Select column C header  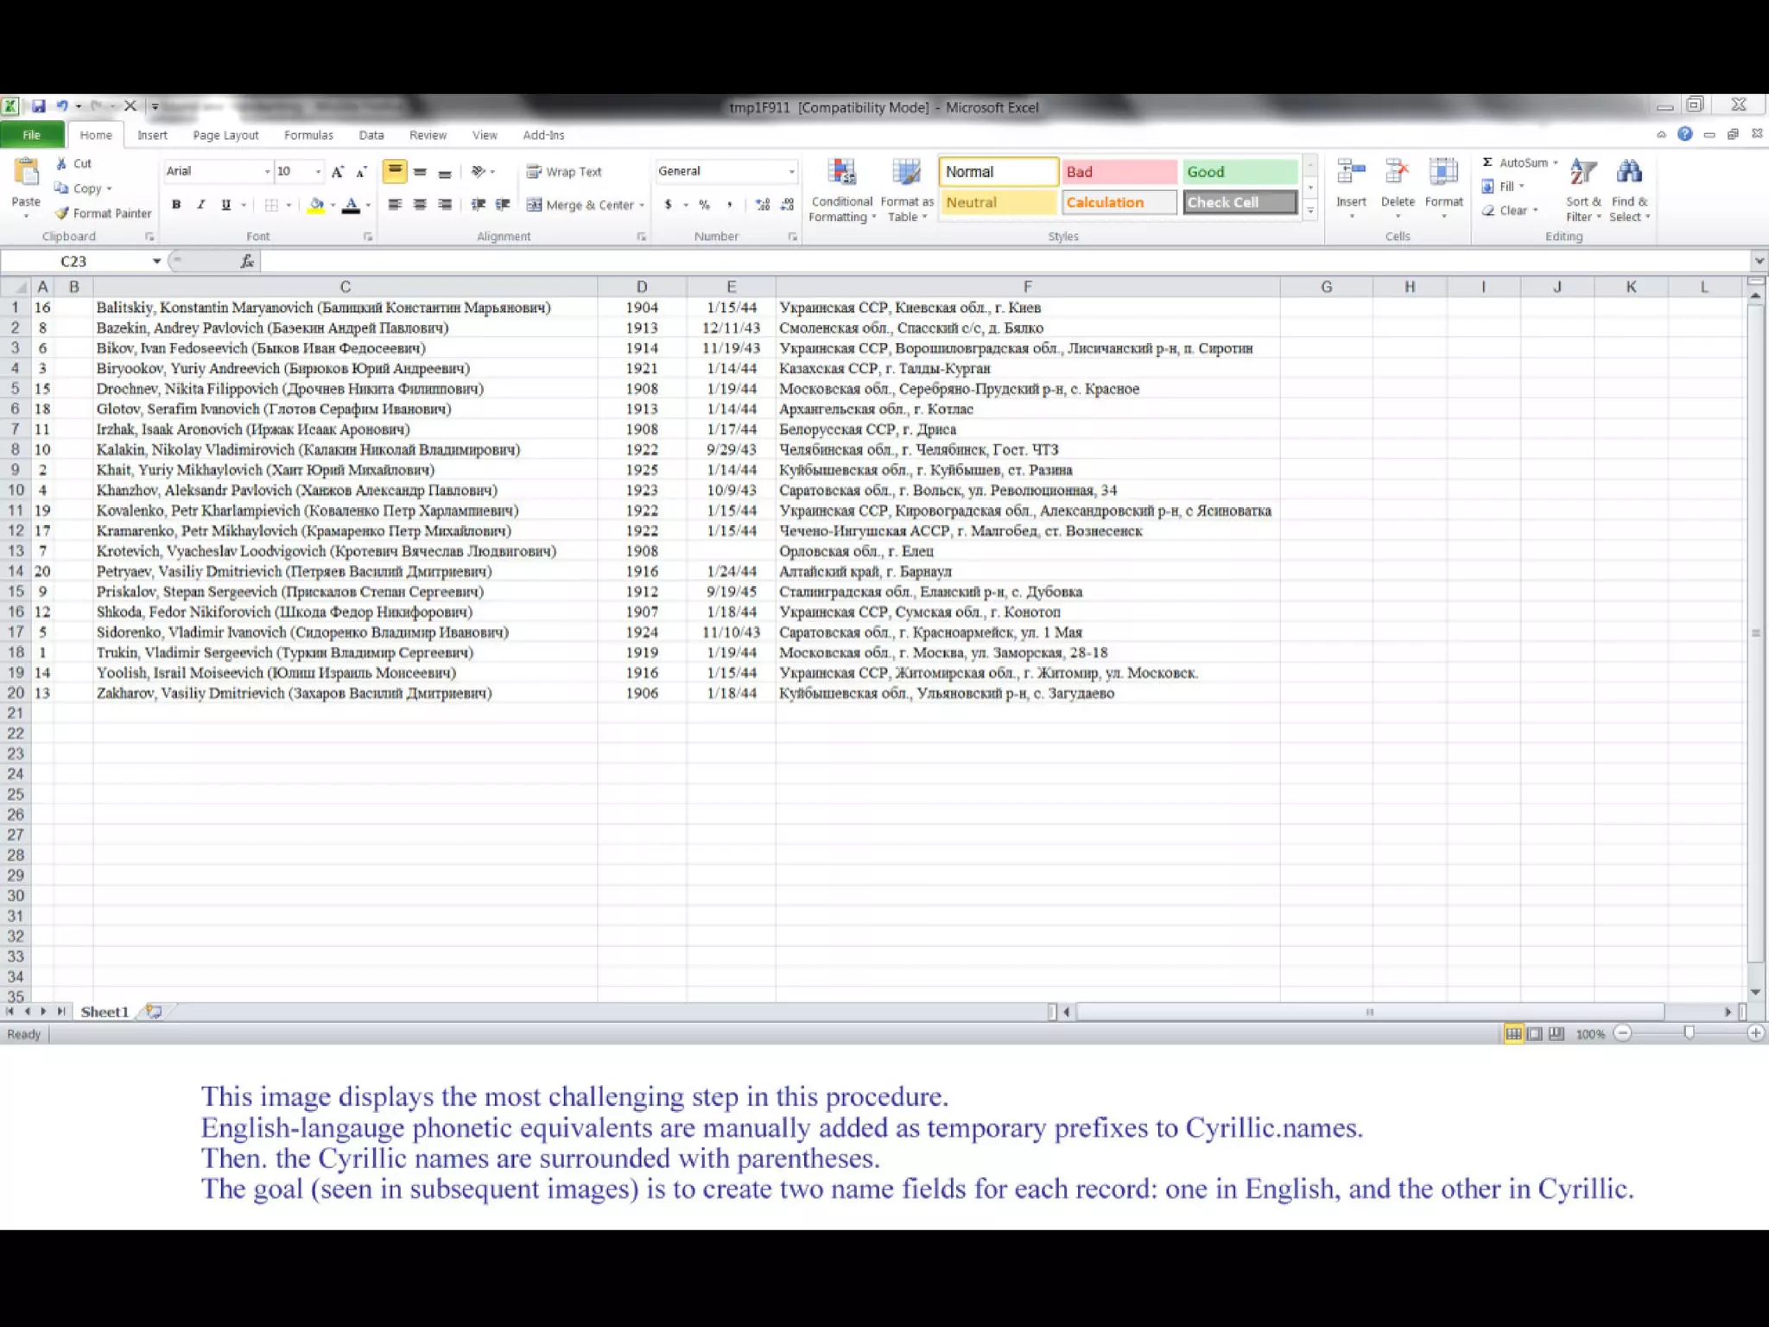point(345,287)
